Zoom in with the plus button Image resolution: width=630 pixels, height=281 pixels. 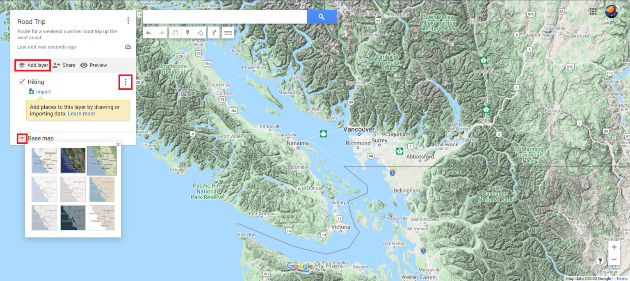click(614, 247)
